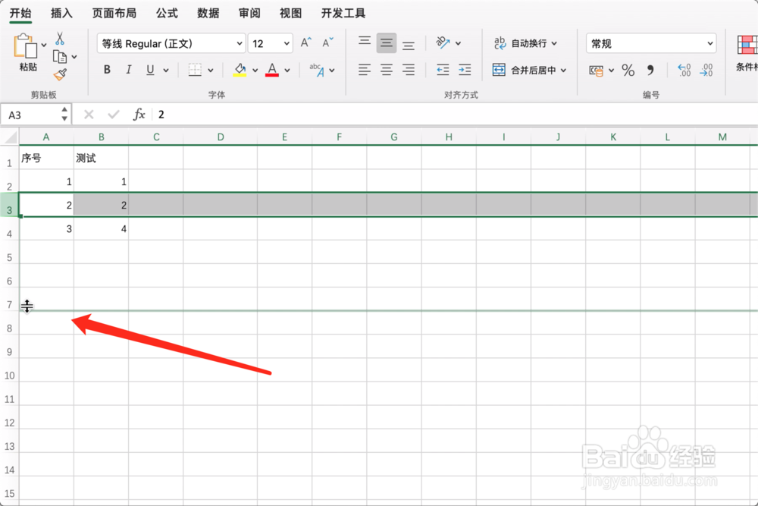The height and width of the screenshot is (506, 758).
Task: Click the percent style icon
Action: tap(628, 70)
